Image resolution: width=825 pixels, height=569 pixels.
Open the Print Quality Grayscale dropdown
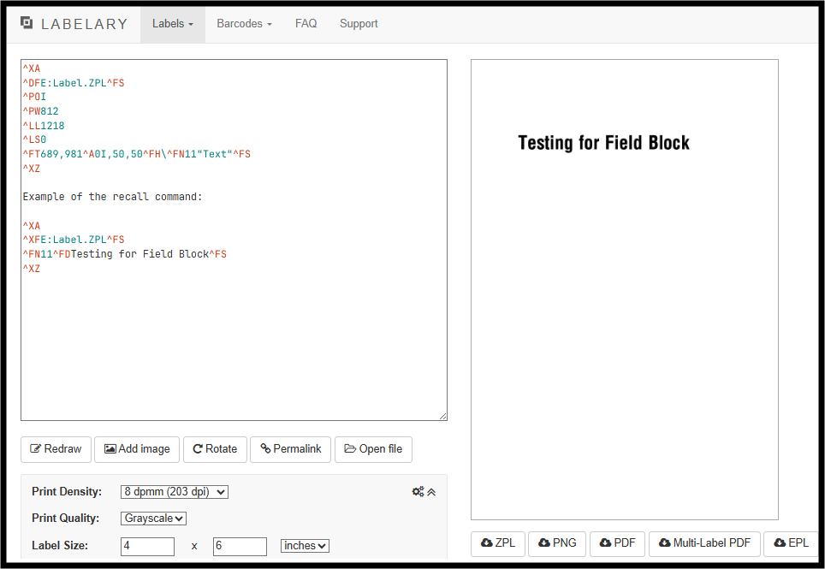tap(153, 518)
